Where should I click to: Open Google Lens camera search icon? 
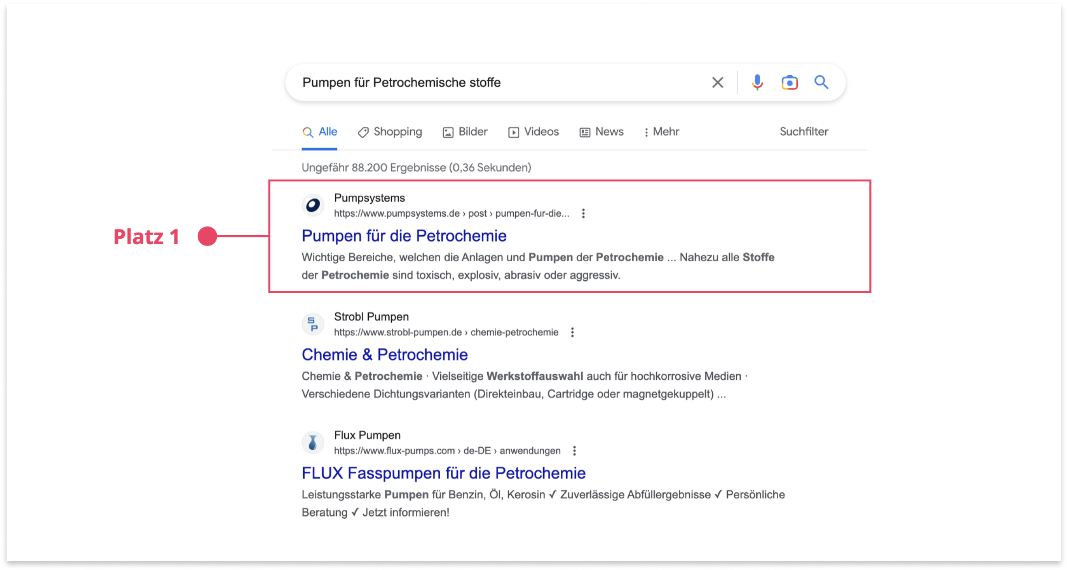tap(790, 82)
